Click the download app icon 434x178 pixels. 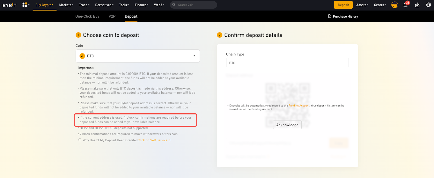(417, 5)
